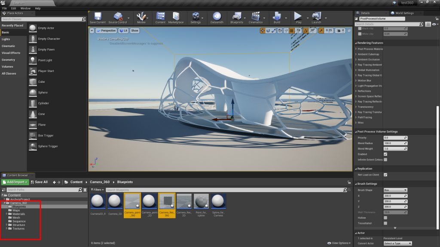
Task: Toggle the Black clip override checkbox
Action: (360, 29)
